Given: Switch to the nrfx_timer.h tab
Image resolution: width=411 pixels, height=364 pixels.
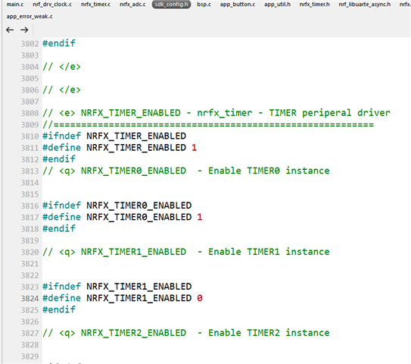Looking at the screenshot, I should pyautogui.click(x=315, y=5).
